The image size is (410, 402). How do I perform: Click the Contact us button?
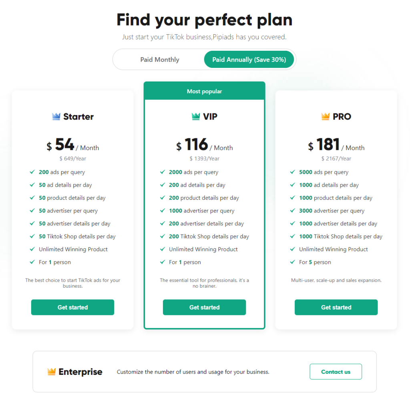coord(336,372)
